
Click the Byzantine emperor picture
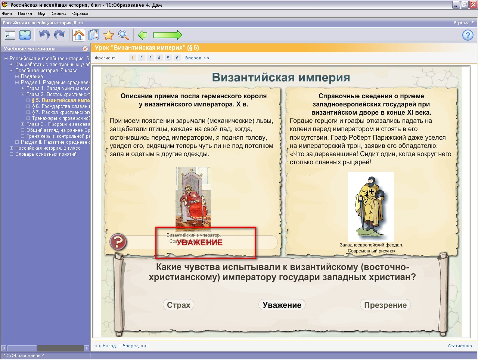coord(193,199)
